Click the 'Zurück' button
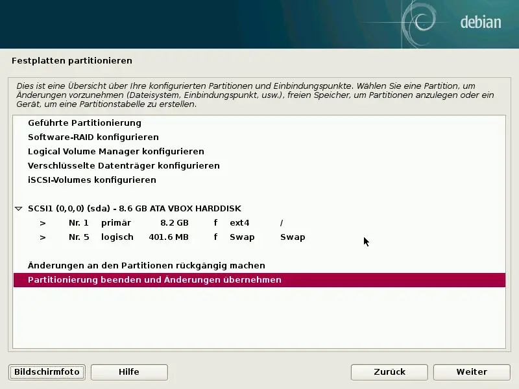The image size is (519, 389). click(x=389, y=372)
